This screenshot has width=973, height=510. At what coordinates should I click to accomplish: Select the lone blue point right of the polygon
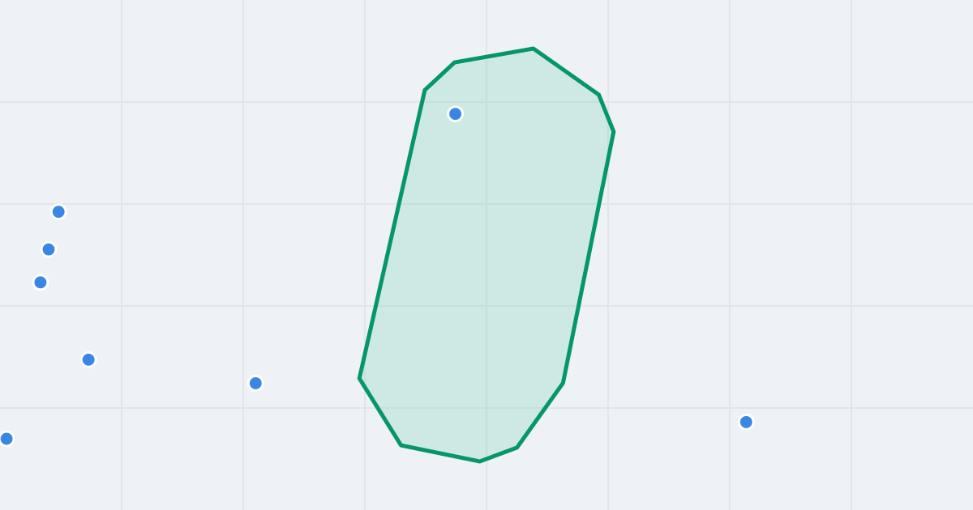746,422
